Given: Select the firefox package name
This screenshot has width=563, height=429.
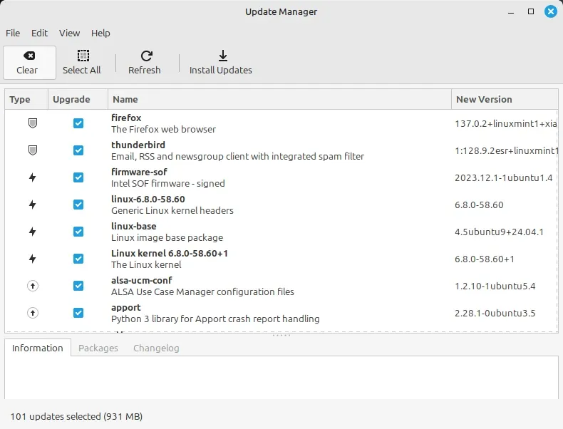Looking at the screenshot, I should tap(126, 118).
